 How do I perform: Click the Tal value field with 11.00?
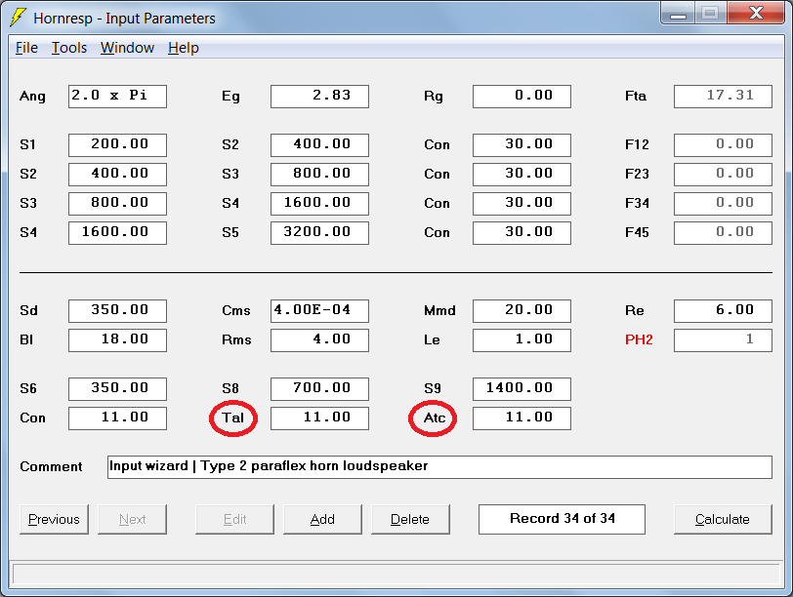pos(319,418)
